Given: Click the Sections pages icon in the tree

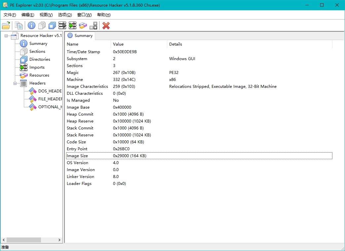Looking at the screenshot, I should click(x=23, y=52).
